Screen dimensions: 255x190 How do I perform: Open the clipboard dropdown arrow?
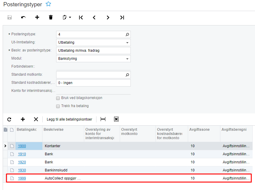click(70, 17)
